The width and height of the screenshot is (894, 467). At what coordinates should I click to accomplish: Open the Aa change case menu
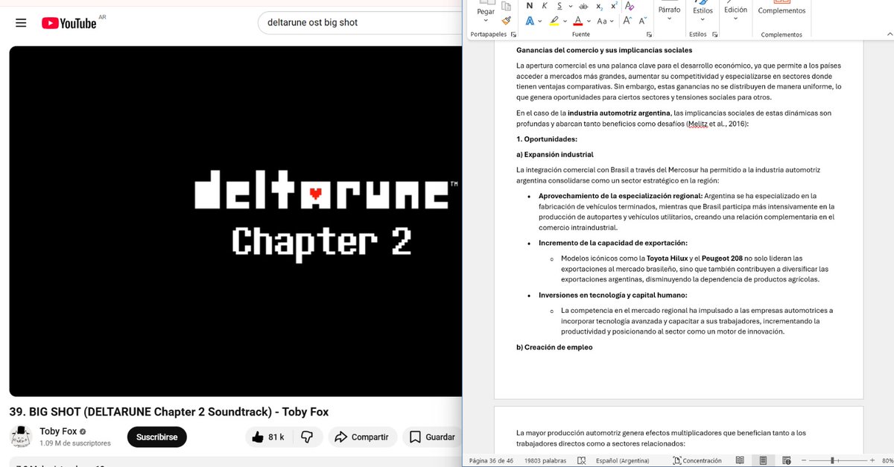(x=604, y=21)
